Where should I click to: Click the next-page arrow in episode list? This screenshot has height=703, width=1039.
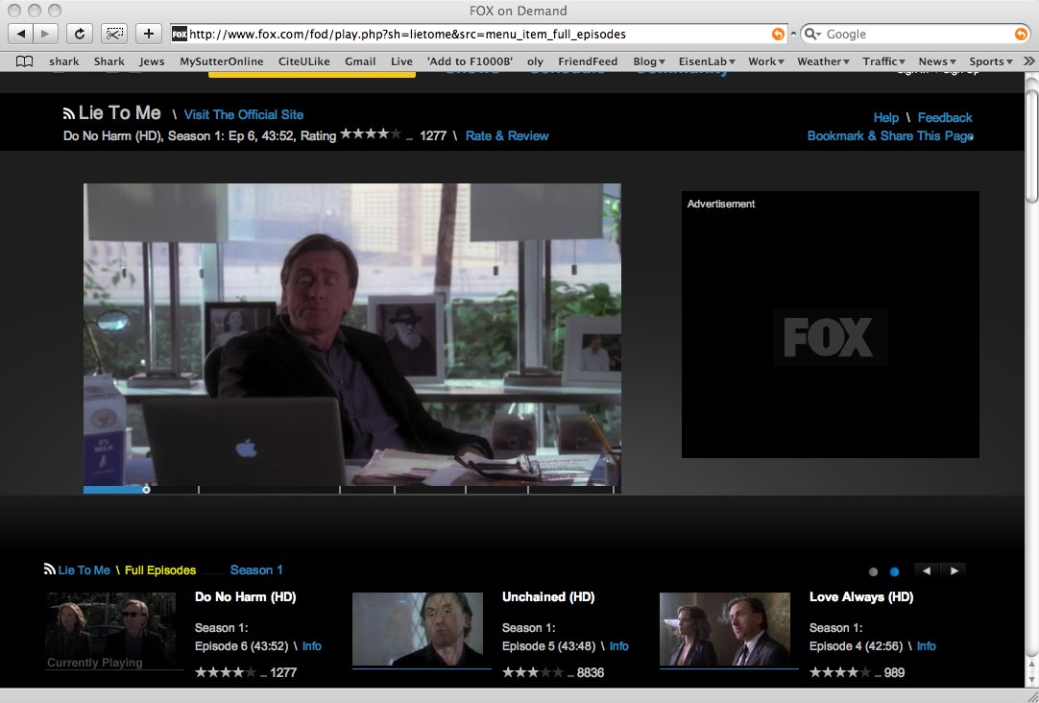(954, 570)
